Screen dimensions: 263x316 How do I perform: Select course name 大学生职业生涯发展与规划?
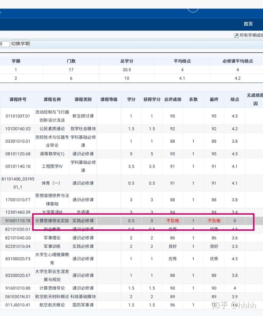(x=52, y=275)
